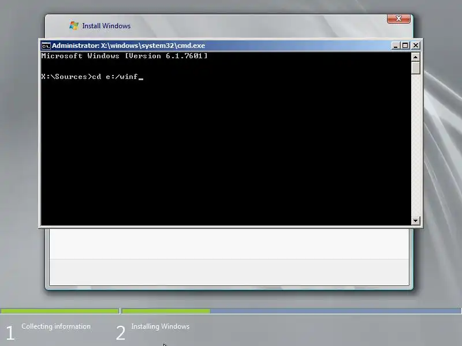Click the Installing Windows progress bar
Viewport: 462px width, 346px height.
[292, 311]
